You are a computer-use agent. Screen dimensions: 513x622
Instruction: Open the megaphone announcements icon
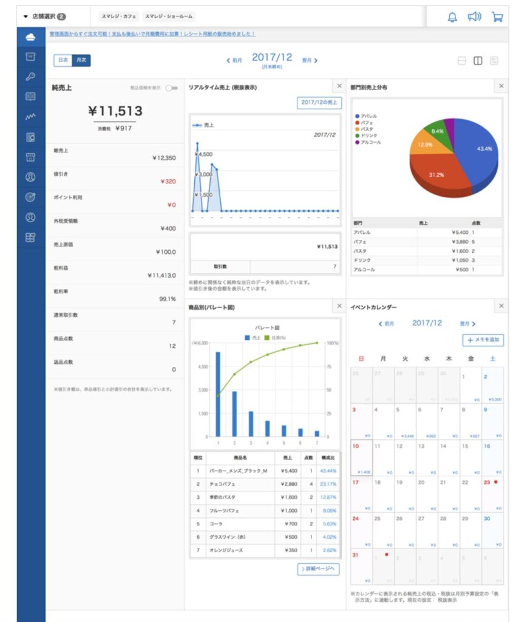[474, 17]
